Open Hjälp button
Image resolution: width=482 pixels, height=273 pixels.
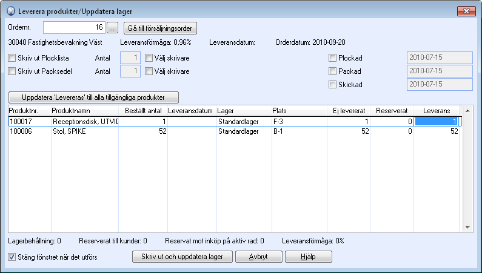point(309,257)
